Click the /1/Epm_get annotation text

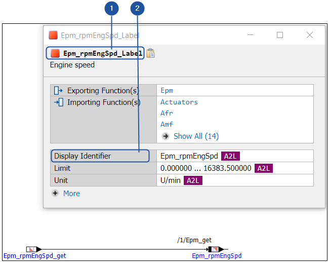194,240
